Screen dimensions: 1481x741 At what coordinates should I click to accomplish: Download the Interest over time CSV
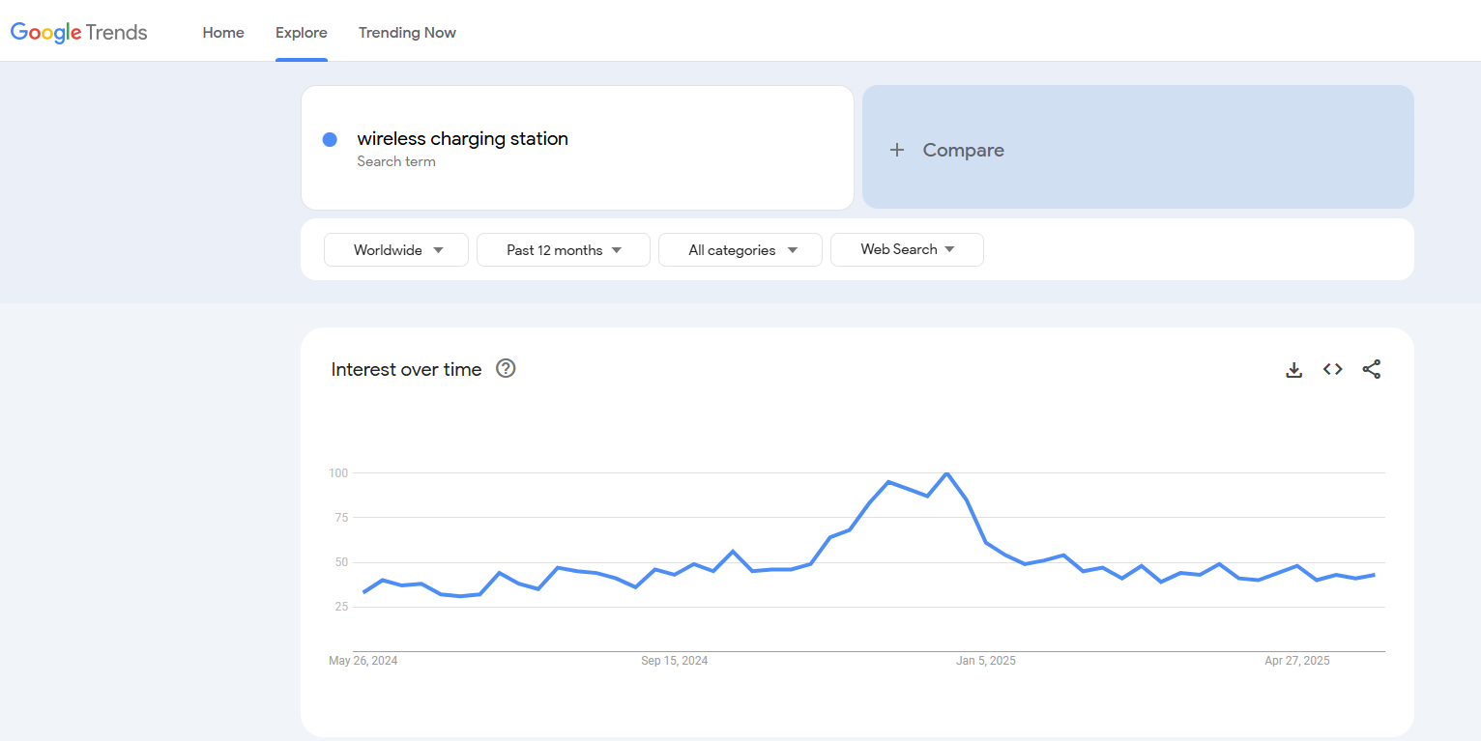[1294, 369]
